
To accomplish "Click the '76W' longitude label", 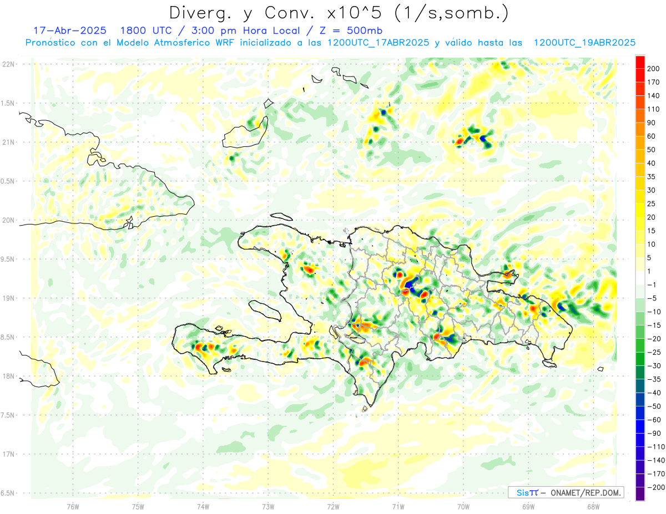I will (x=73, y=507).
